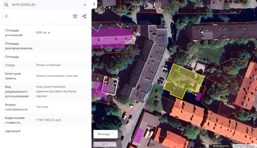Select the magenta polygon near white building
This screenshot has width=257, height=148.
click(x=100, y=89)
